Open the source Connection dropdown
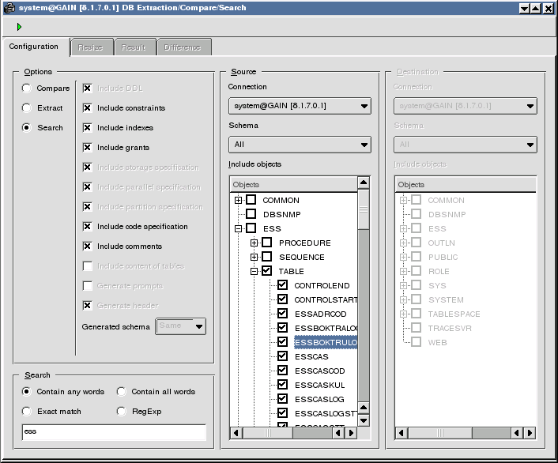558x463 pixels. tap(299, 106)
